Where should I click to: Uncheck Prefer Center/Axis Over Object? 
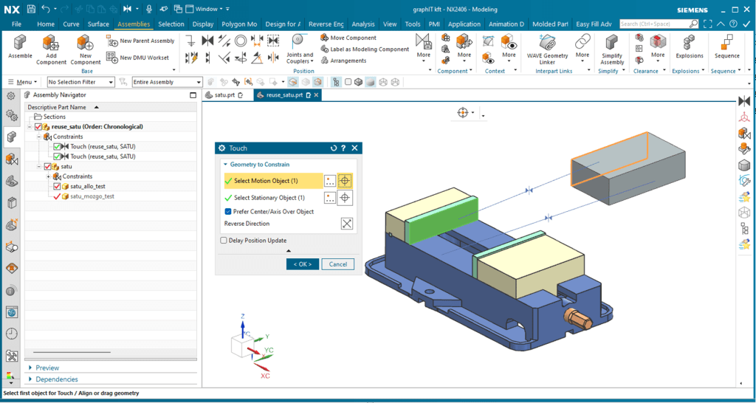(228, 212)
